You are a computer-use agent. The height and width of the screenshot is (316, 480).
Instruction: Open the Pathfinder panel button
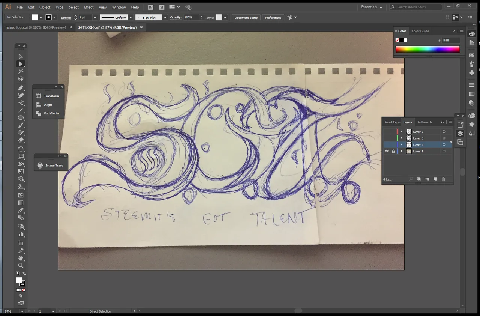(x=48, y=113)
